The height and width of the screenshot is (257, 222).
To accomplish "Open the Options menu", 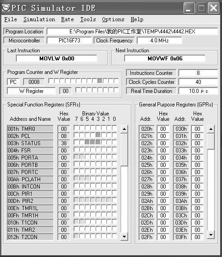I will [113, 19].
